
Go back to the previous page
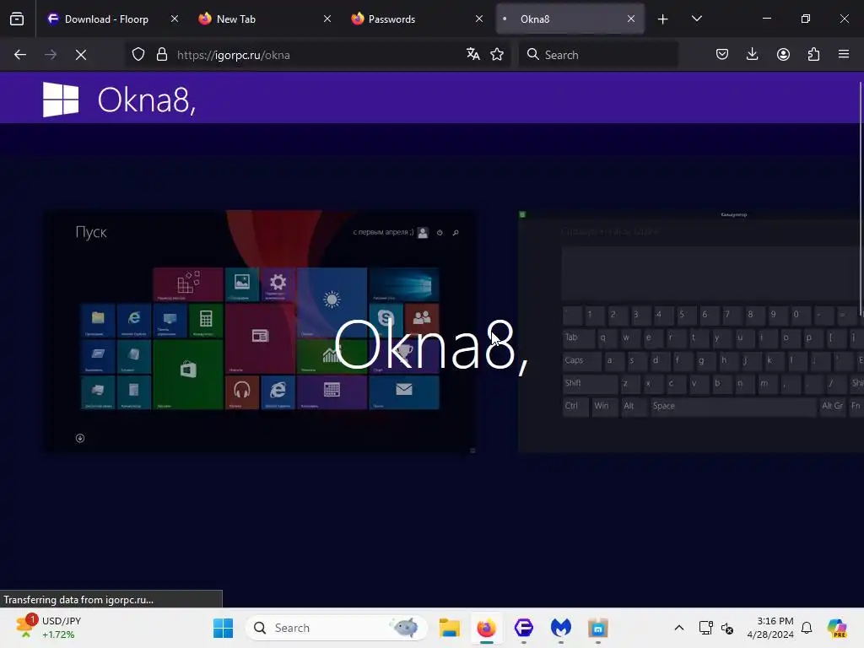20,55
